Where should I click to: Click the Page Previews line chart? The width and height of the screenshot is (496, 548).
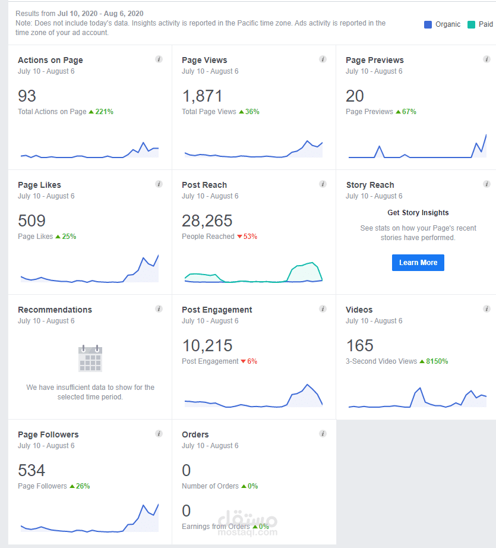pyautogui.click(x=418, y=146)
